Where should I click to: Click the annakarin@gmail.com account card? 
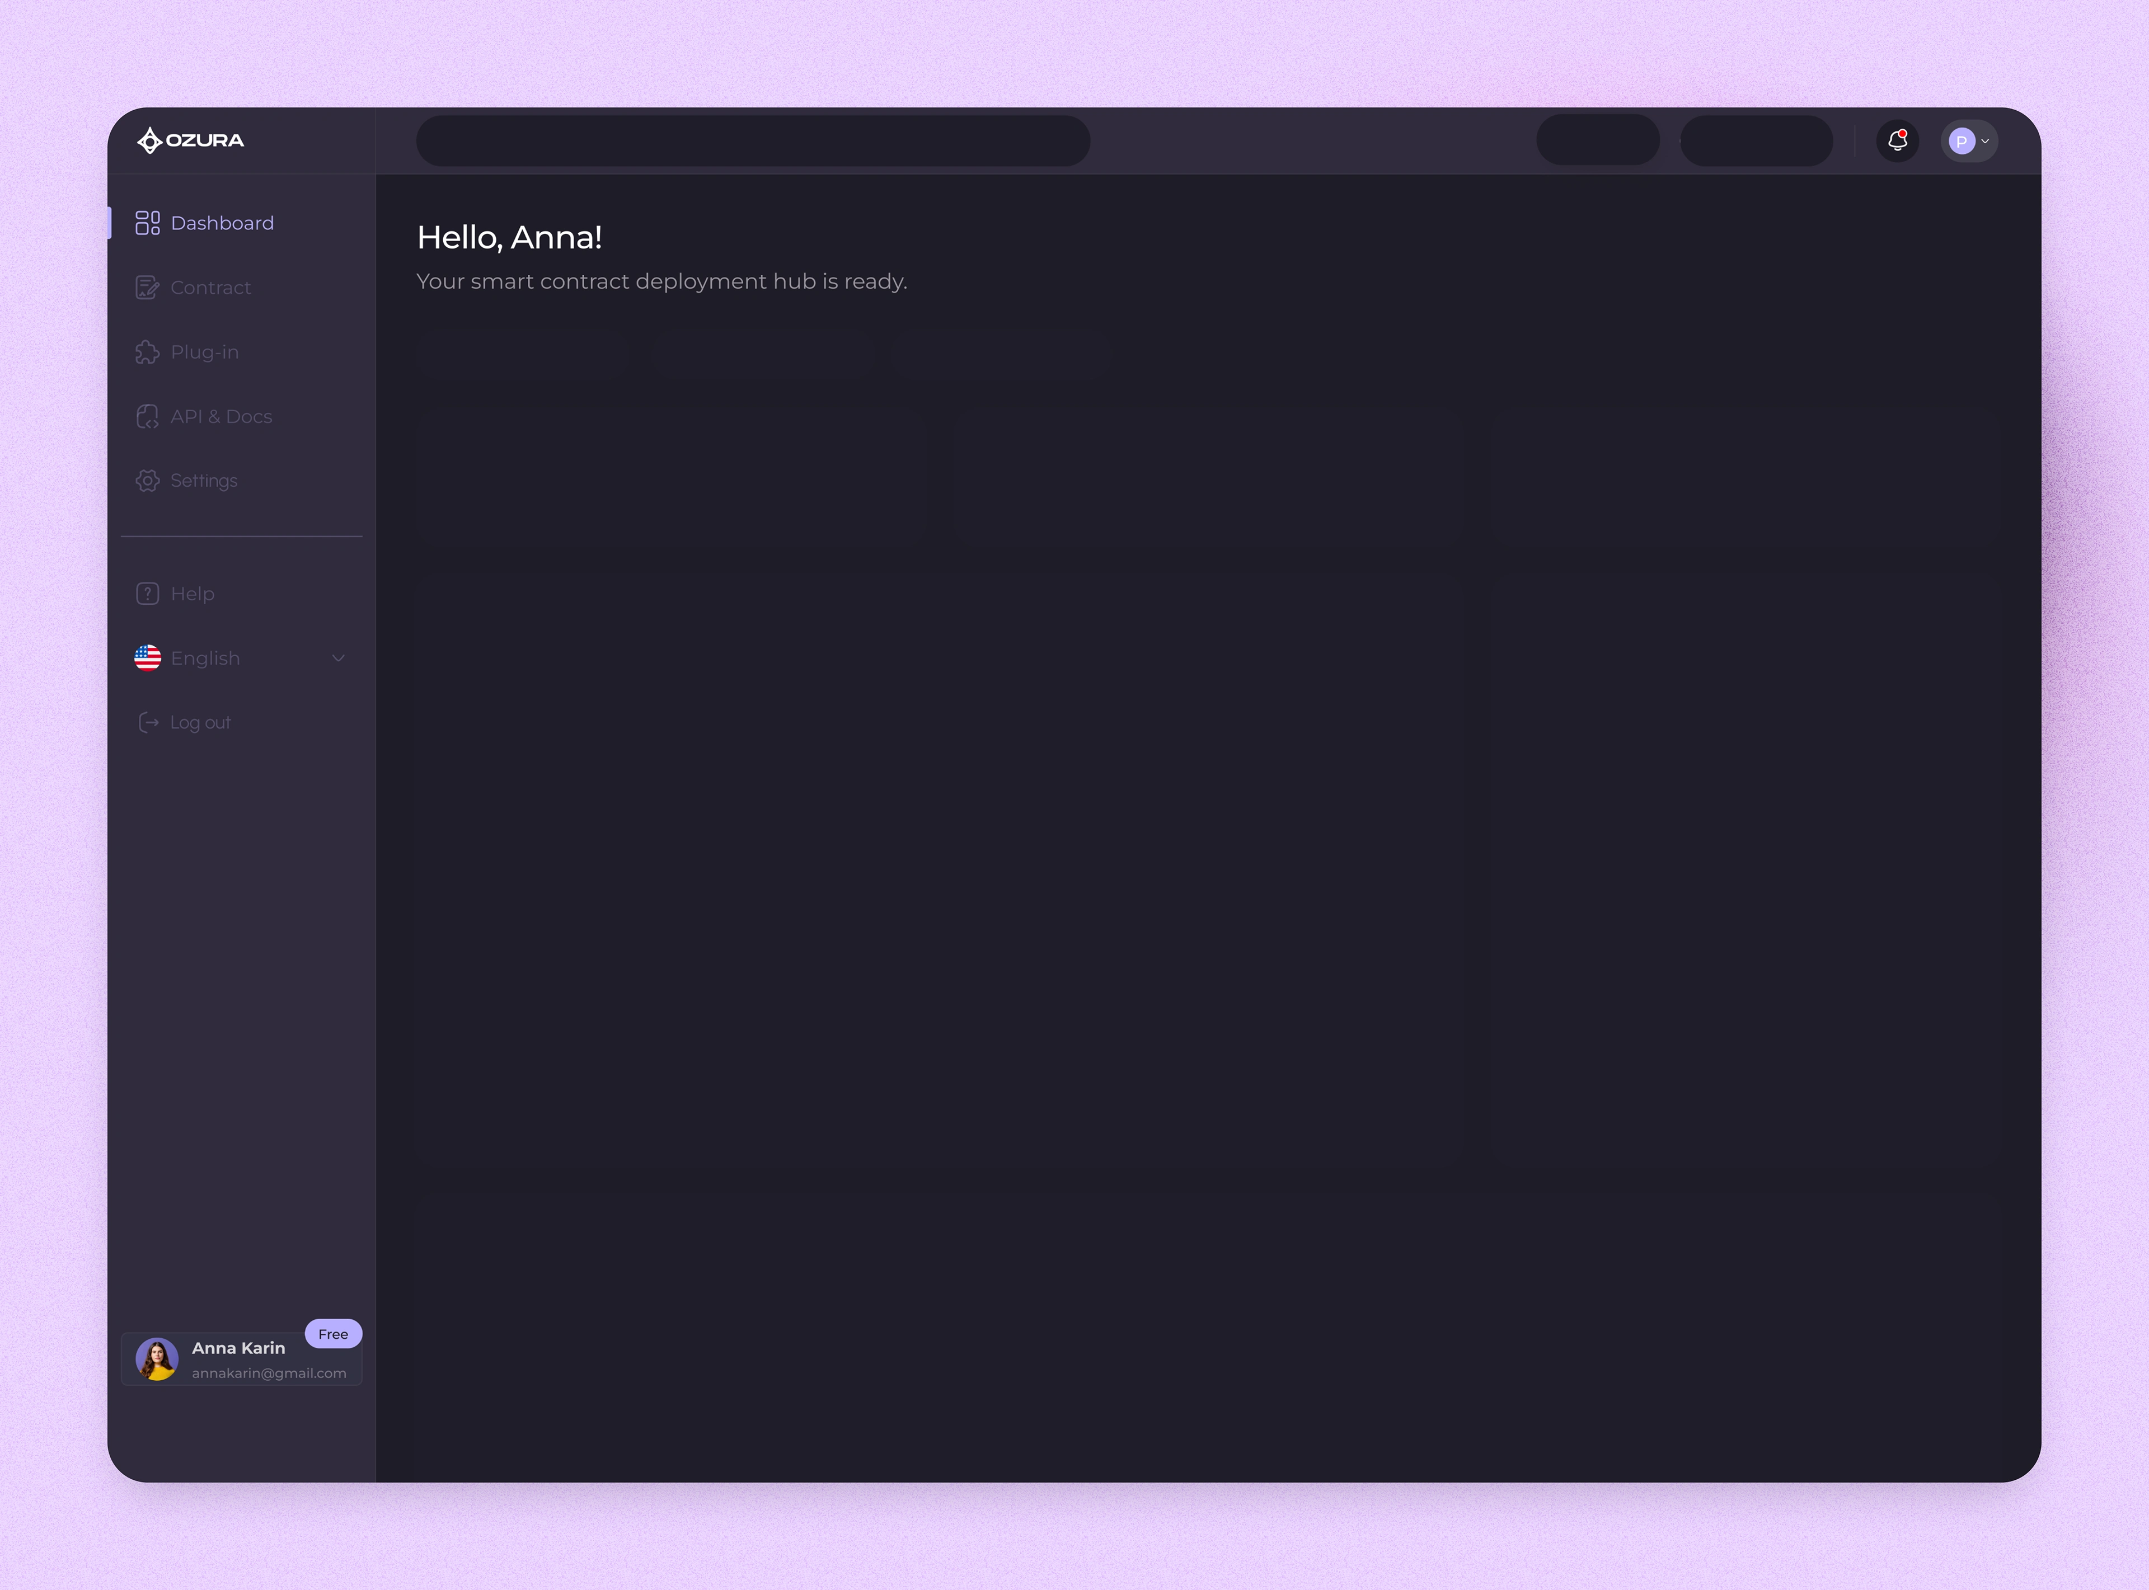pos(269,1373)
